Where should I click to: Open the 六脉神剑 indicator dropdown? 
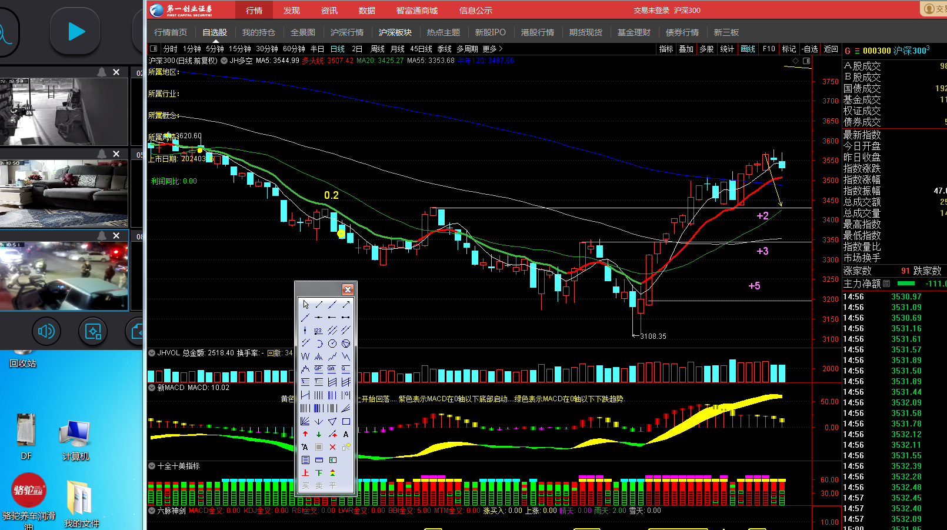click(152, 511)
